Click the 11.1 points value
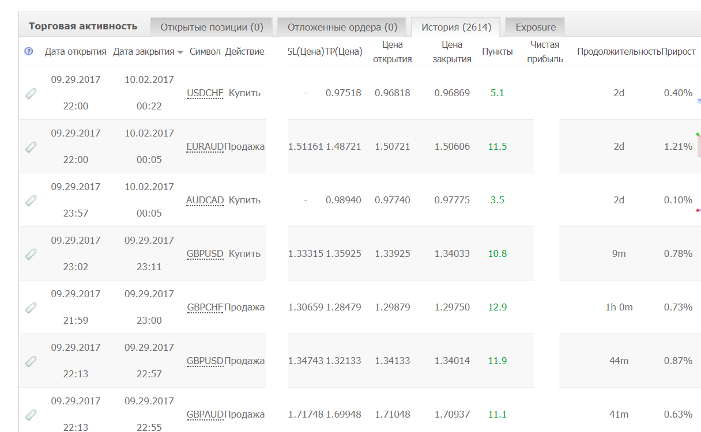701x432 pixels. (498, 414)
